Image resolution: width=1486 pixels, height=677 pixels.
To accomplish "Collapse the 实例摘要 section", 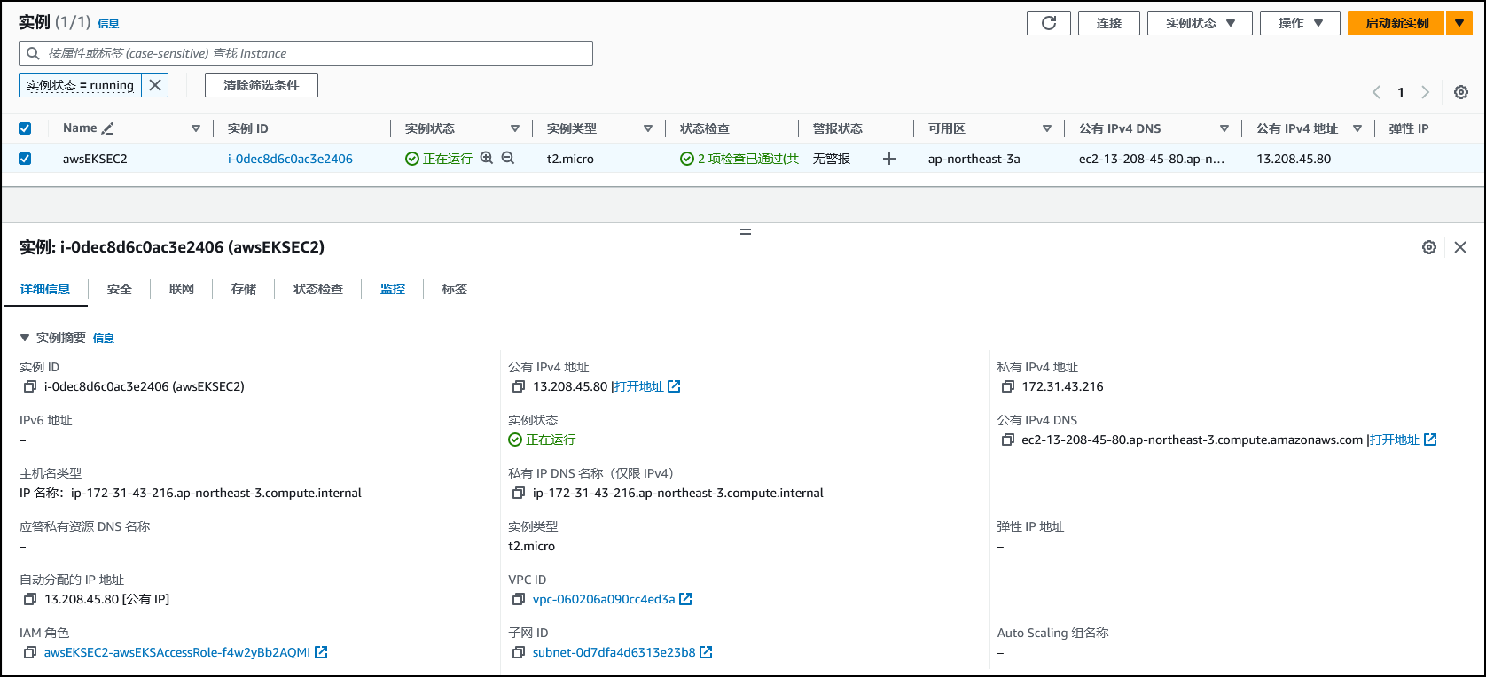I will coord(25,338).
